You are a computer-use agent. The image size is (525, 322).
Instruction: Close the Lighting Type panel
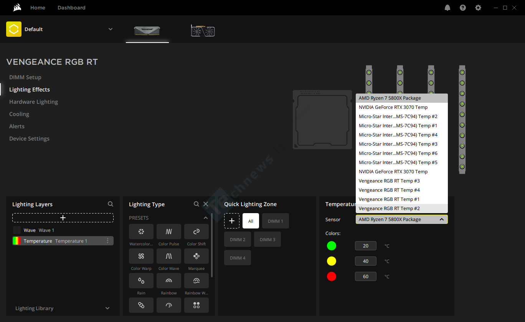206,204
